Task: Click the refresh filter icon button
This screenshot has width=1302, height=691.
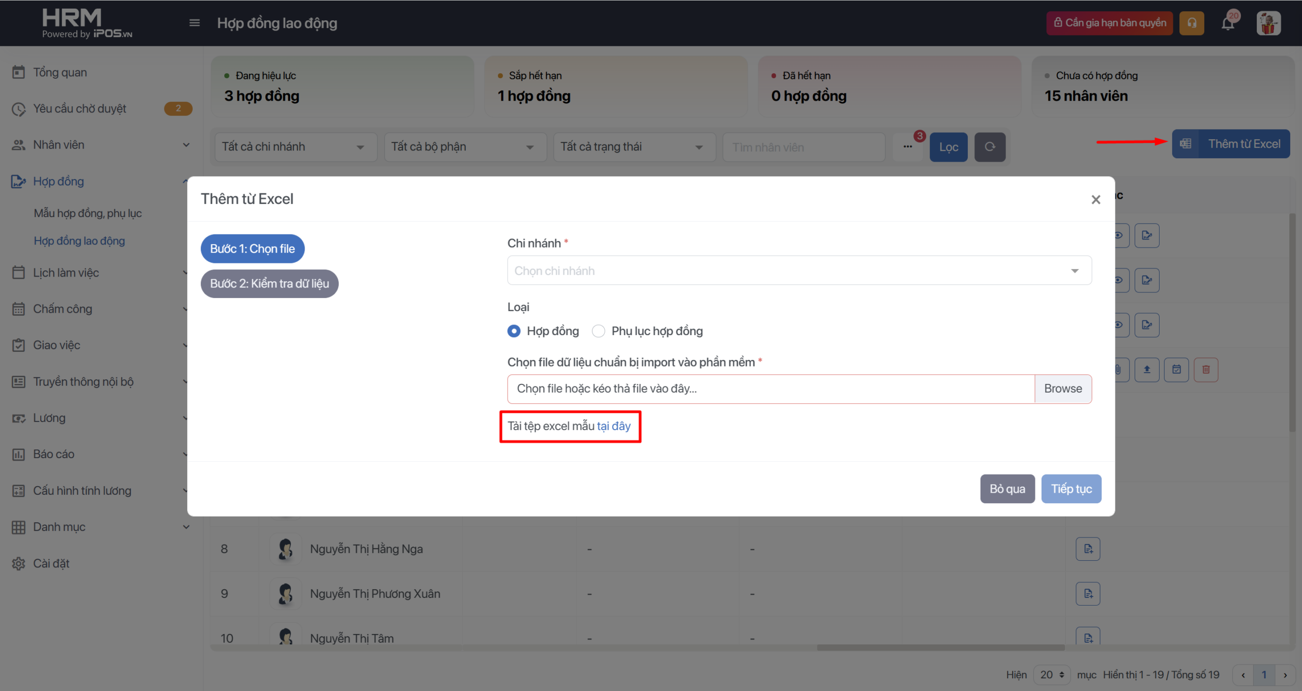Action: 990,147
